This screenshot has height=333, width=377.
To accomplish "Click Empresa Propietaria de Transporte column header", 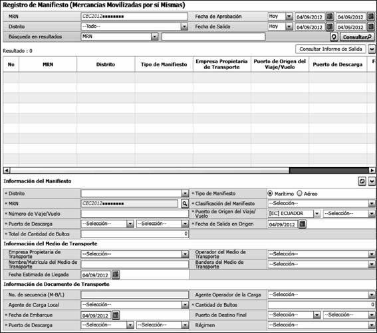I will (221, 64).
